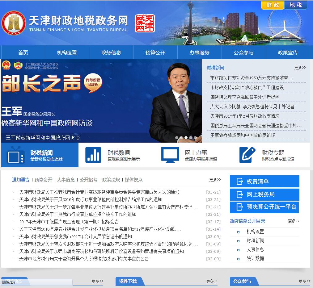Viewport: 313px width, 288px height.
Task: Open 财税专题 财税热点专题报道 tile
Action: click(x=272, y=155)
